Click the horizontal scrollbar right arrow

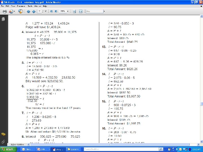[x=198, y=144]
